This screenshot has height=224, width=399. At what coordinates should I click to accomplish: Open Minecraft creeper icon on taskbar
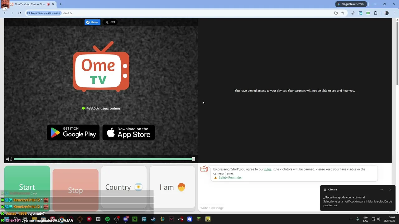tap(135, 219)
